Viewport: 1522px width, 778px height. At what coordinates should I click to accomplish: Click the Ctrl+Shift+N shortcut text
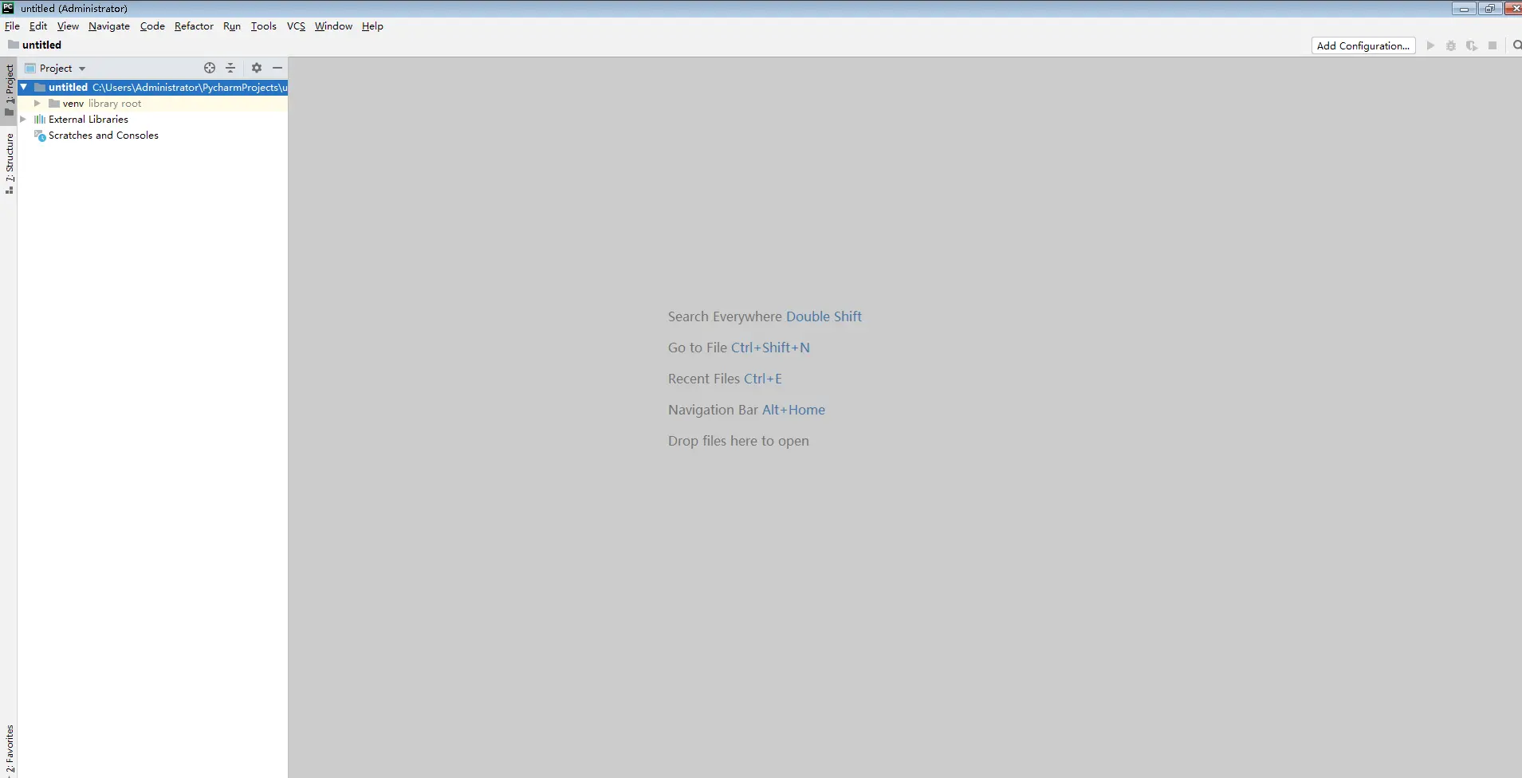(x=770, y=348)
